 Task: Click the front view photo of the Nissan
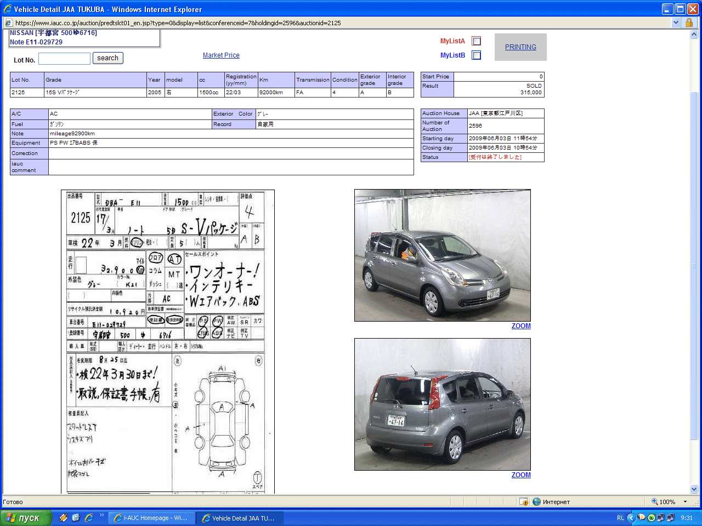pyautogui.click(x=443, y=255)
